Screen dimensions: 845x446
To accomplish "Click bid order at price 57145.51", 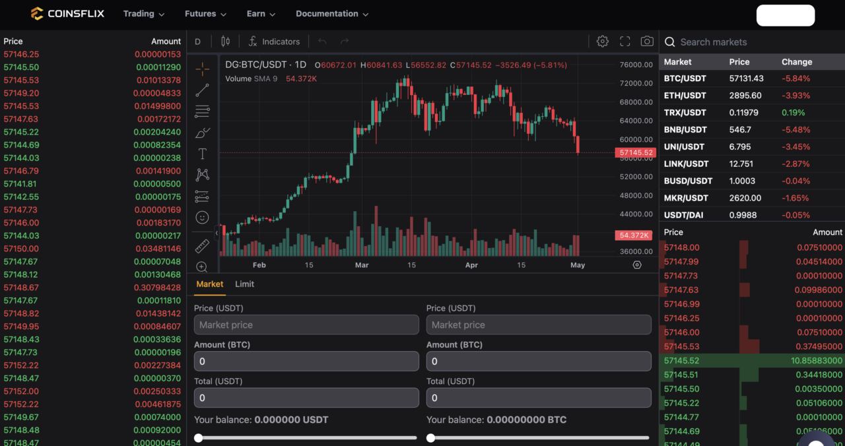I will pyautogui.click(x=752, y=375).
